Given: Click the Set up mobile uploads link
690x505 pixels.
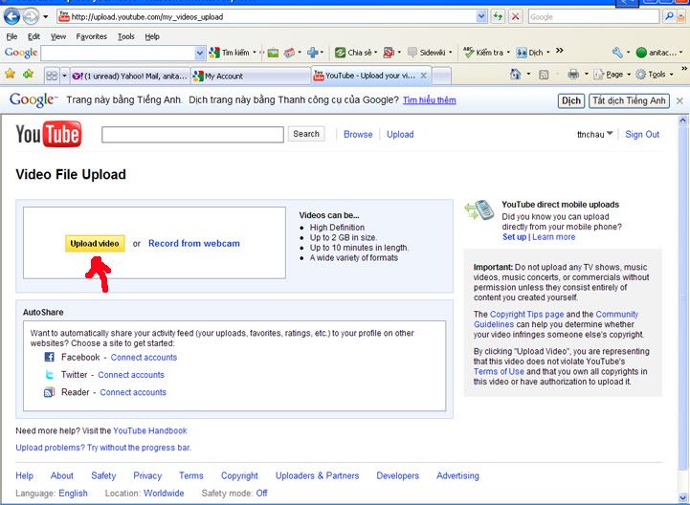Looking at the screenshot, I should [514, 236].
